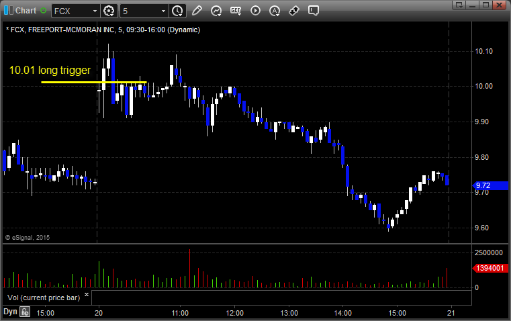511x321 pixels.
Task: Open the studies chart-line icon menu
Action: tap(216, 11)
